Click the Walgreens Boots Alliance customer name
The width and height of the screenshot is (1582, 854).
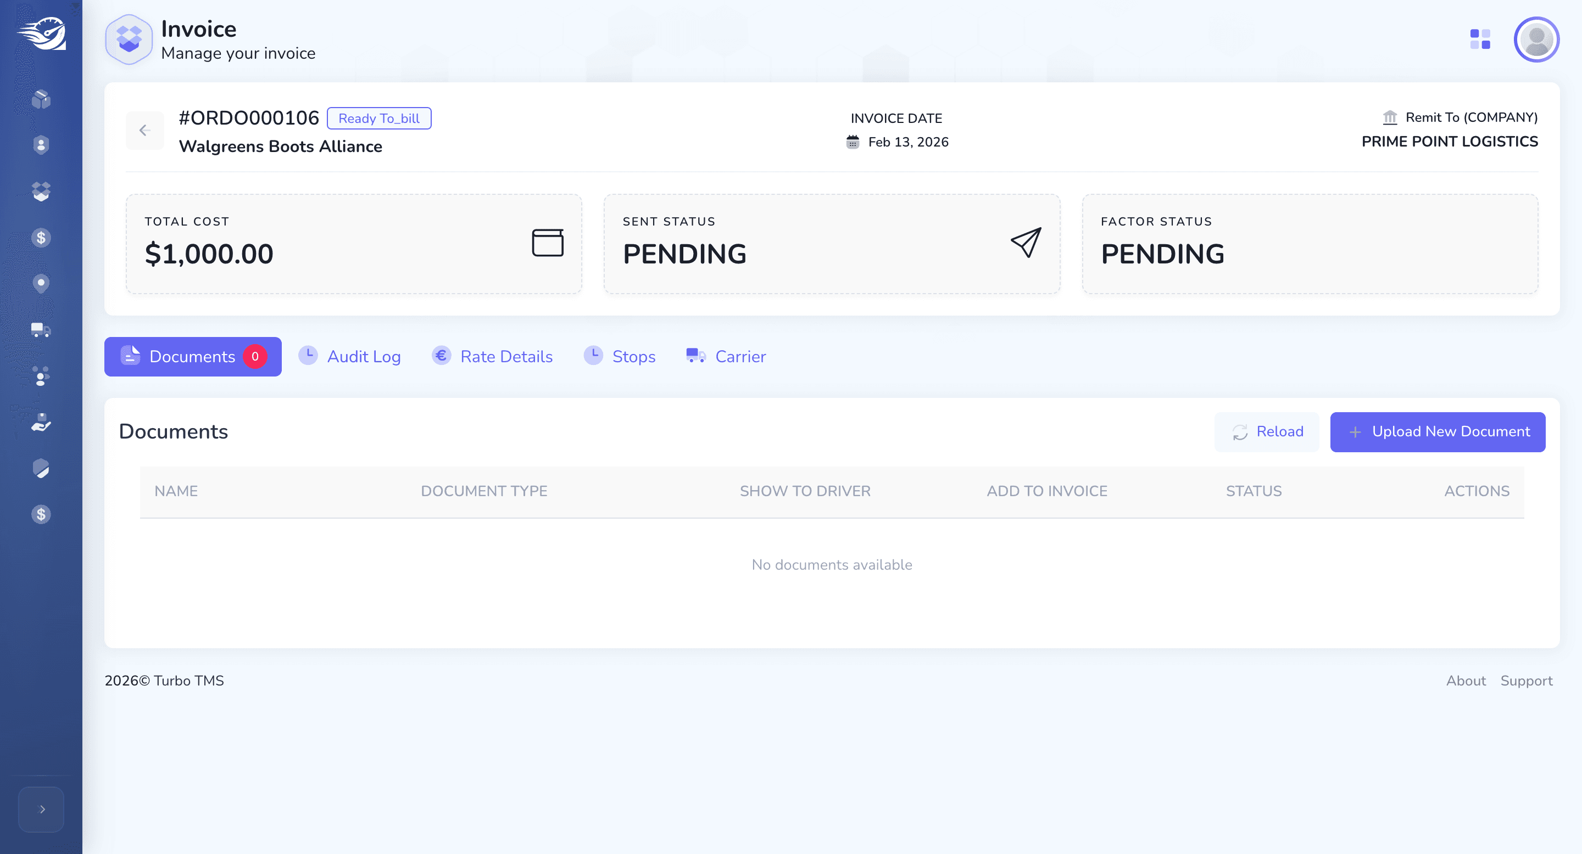[x=281, y=146]
